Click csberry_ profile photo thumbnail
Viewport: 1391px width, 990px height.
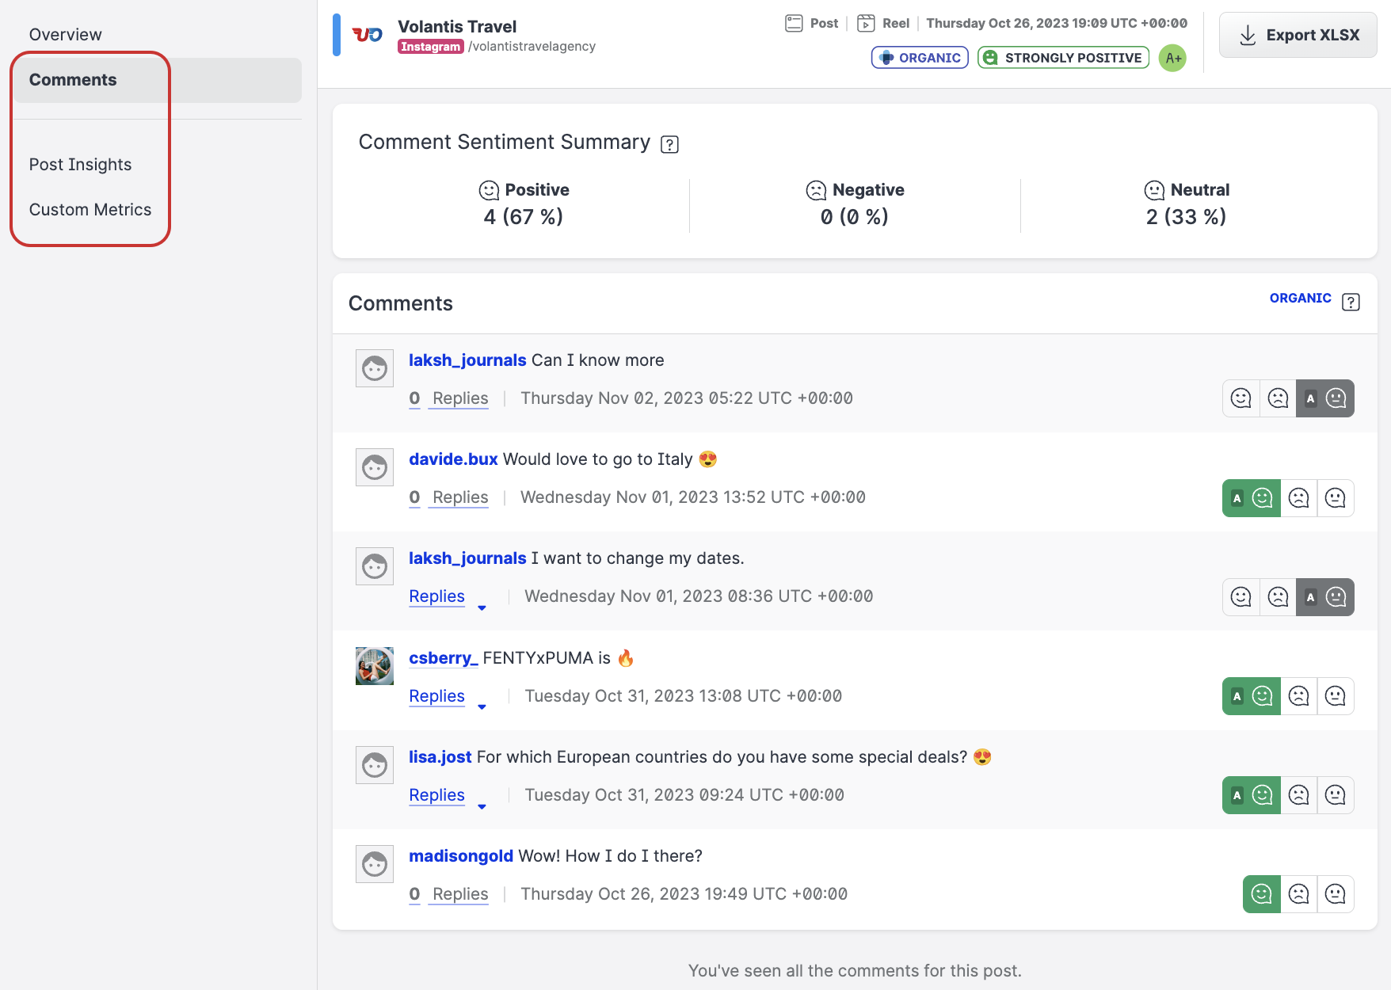375,665
